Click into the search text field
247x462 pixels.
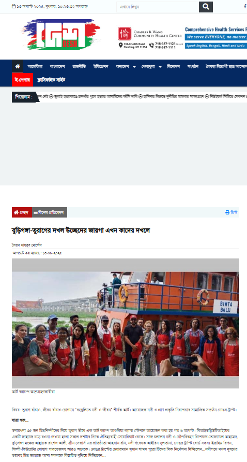pyautogui.click(x=158, y=7)
